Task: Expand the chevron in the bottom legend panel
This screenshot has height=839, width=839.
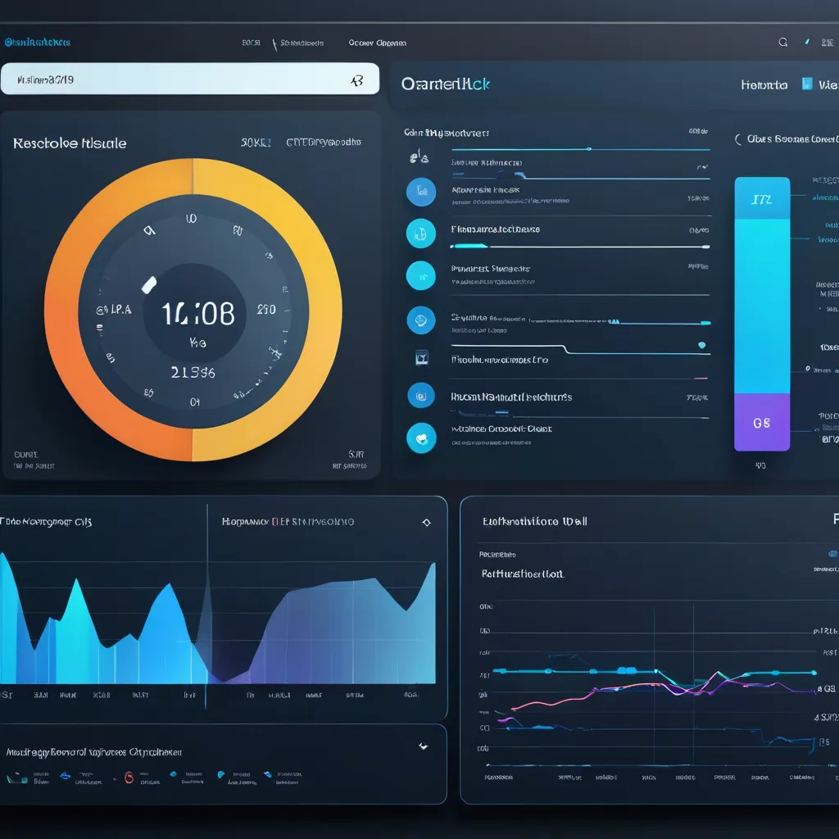Action: (423, 746)
